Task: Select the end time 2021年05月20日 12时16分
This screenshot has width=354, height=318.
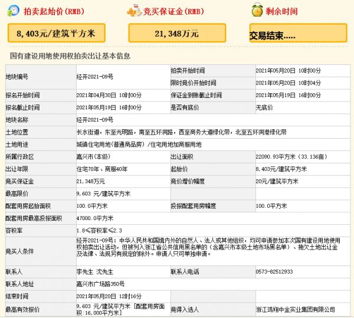Action: click(109, 296)
